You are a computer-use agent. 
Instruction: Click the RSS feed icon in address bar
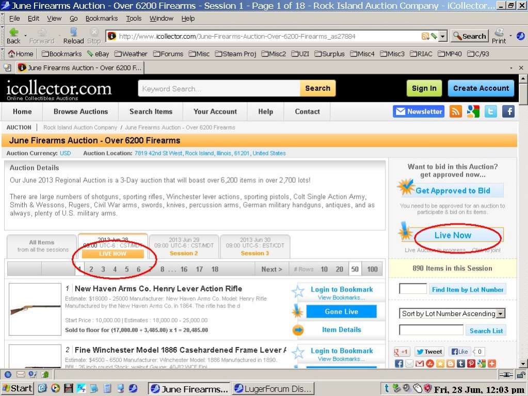click(x=425, y=36)
